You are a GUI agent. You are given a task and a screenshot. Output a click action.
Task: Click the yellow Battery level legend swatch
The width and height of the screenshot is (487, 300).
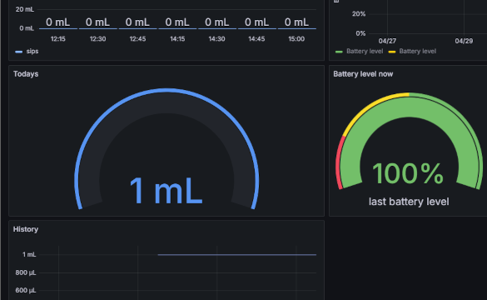click(x=392, y=52)
